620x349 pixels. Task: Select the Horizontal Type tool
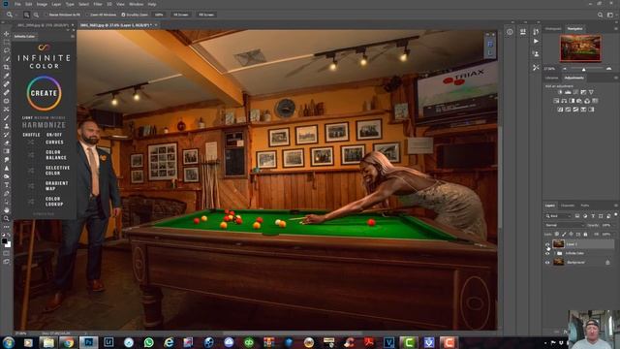[7, 185]
